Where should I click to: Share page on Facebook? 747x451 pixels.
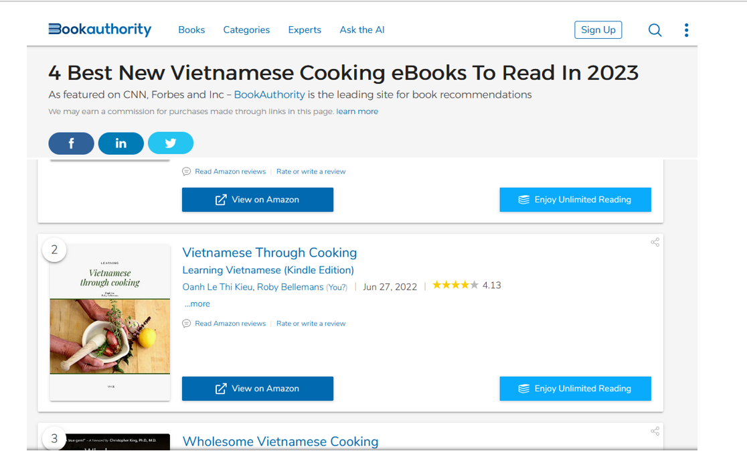click(x=71, y=143)
